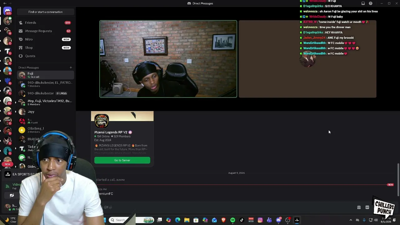Open voice connection signal icon

[x=7, y=186]
